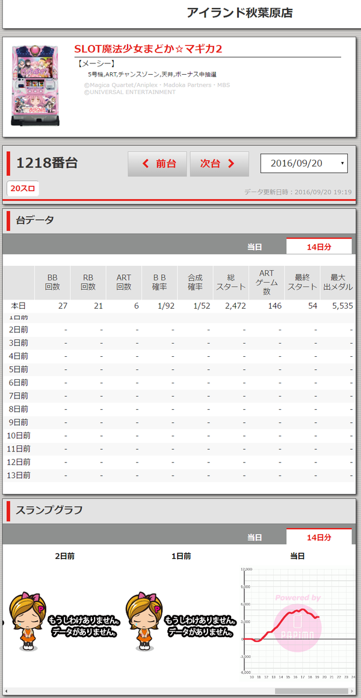Click the 1/52 合成確率 value
This screenshot has height=698, width=361.
(x=203, y=306)
